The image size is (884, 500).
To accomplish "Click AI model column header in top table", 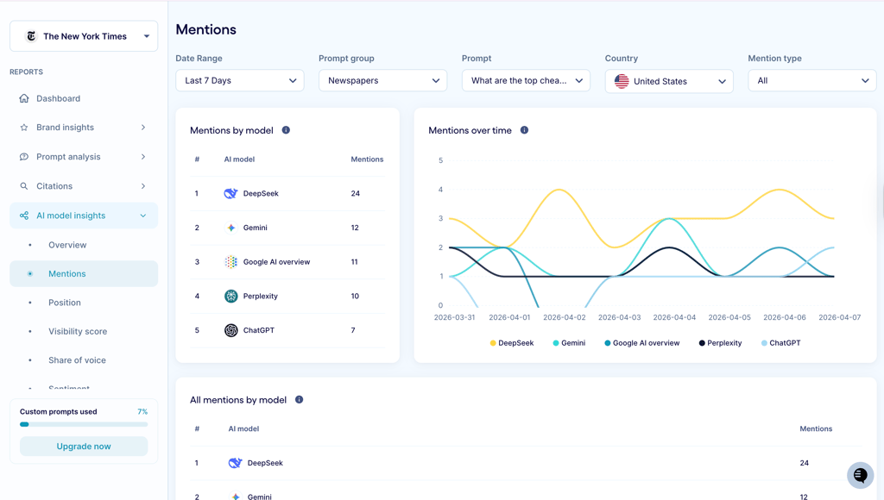I will [239, 159].
